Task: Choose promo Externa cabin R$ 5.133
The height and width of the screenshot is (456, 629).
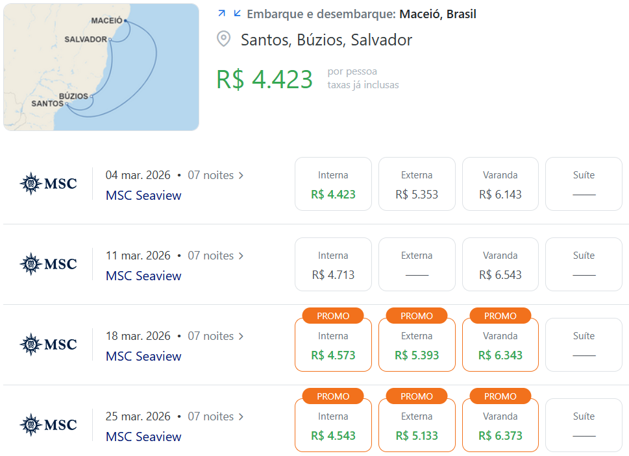Action: point(417,425)
